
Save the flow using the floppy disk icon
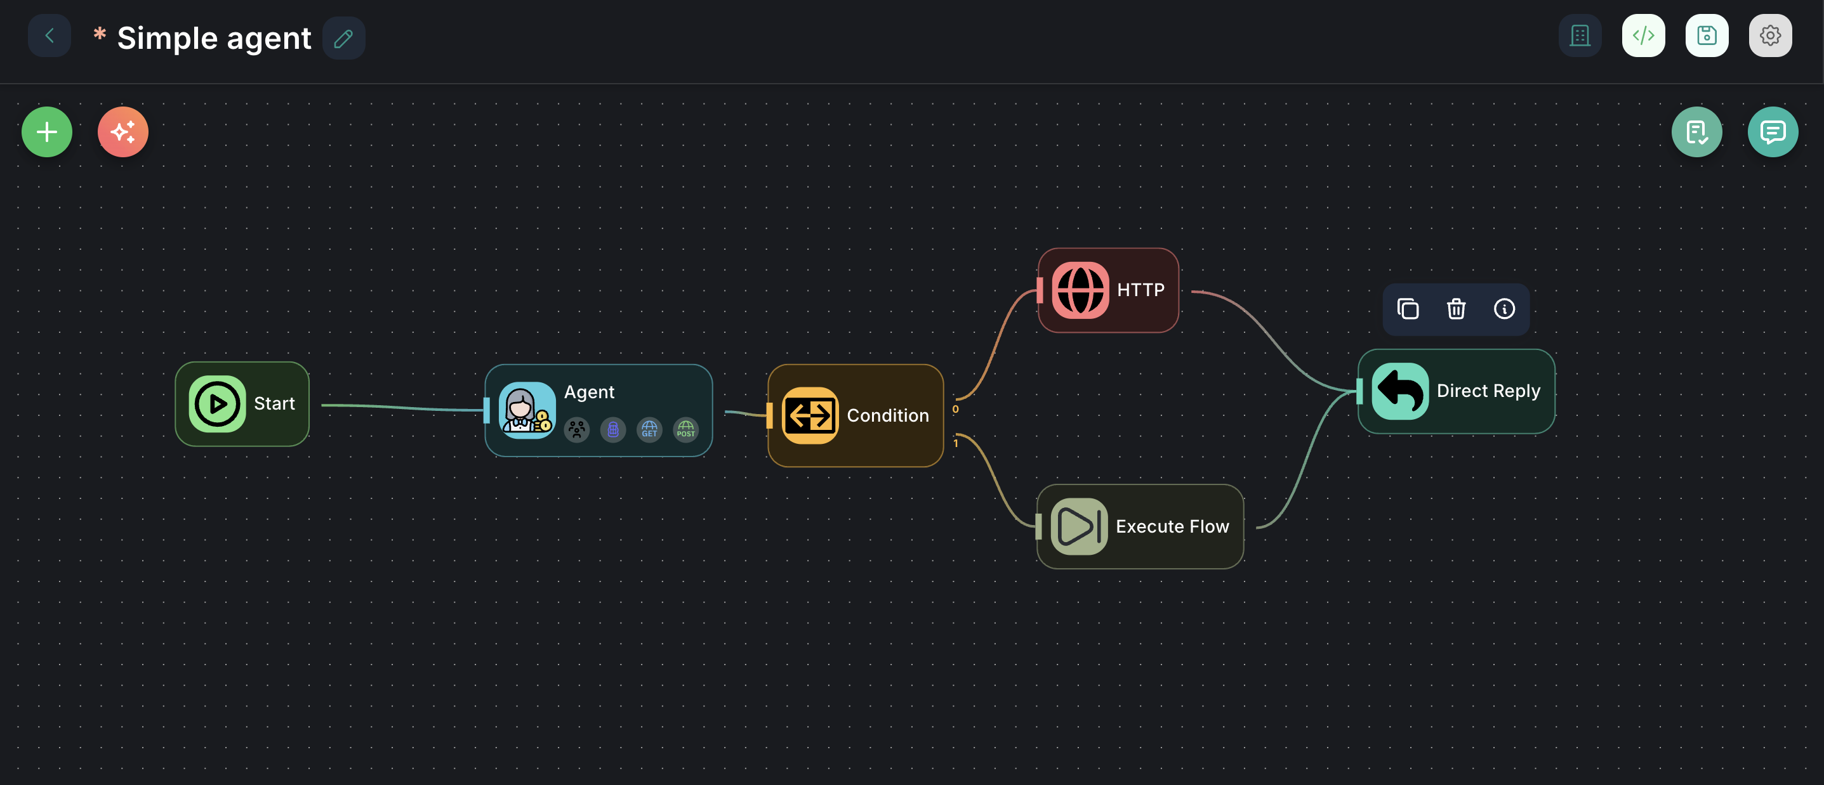coord(1707,36)
